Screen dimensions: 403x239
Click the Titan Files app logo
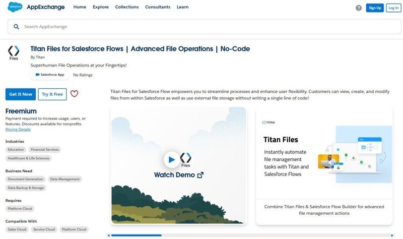click(14, 53)
